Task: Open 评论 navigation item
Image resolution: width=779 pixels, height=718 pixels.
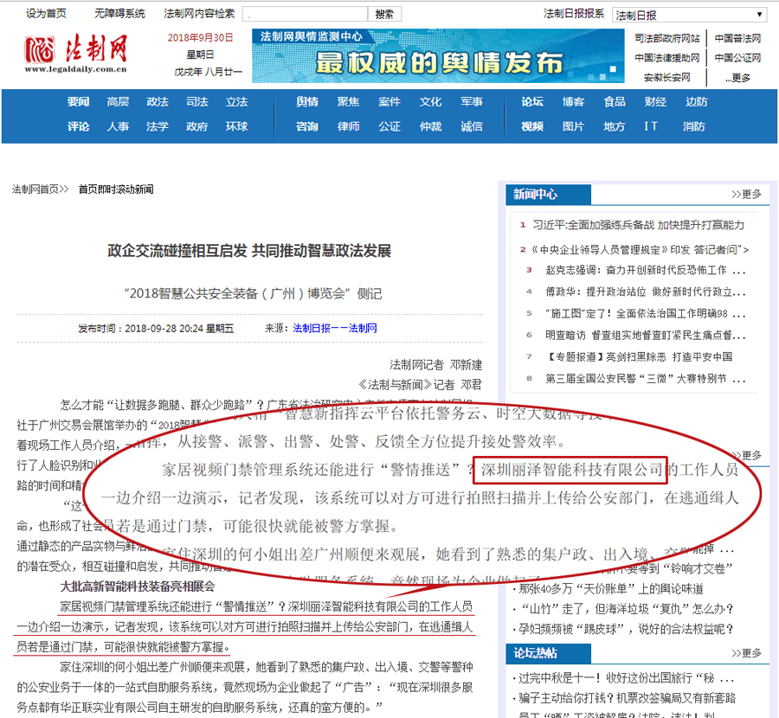Action: (79, 126)
